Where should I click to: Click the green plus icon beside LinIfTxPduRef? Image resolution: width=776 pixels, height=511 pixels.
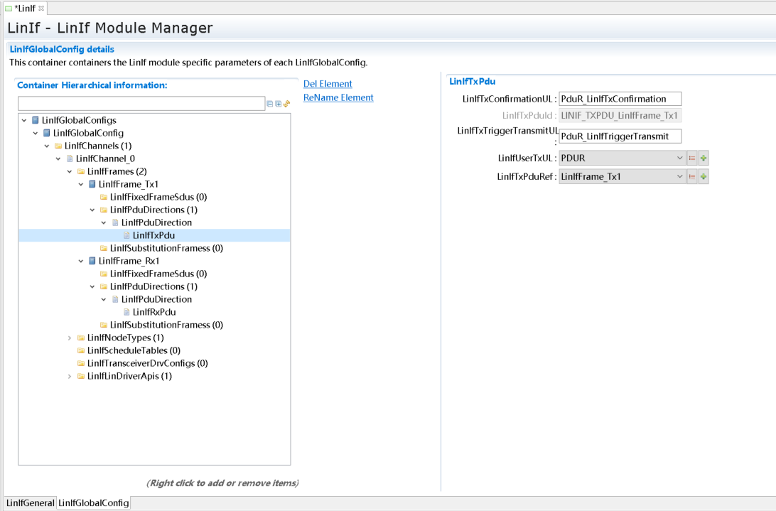coord(704,176)
